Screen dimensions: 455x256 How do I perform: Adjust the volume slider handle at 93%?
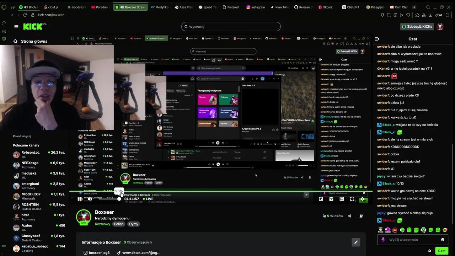119,199
